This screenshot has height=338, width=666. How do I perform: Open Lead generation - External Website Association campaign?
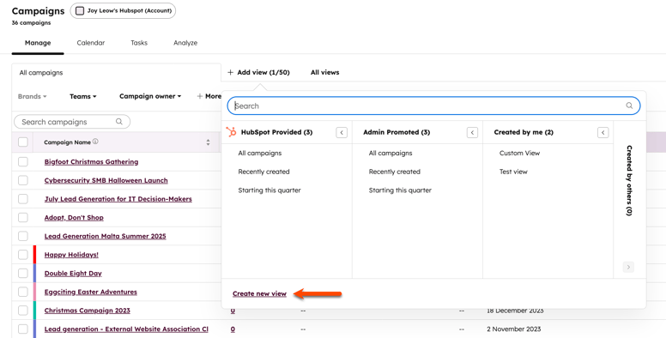tap(126, 329)
